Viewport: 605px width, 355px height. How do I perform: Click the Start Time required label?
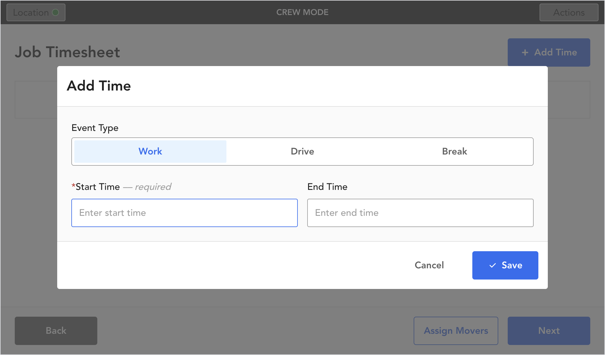coord(121,187)
